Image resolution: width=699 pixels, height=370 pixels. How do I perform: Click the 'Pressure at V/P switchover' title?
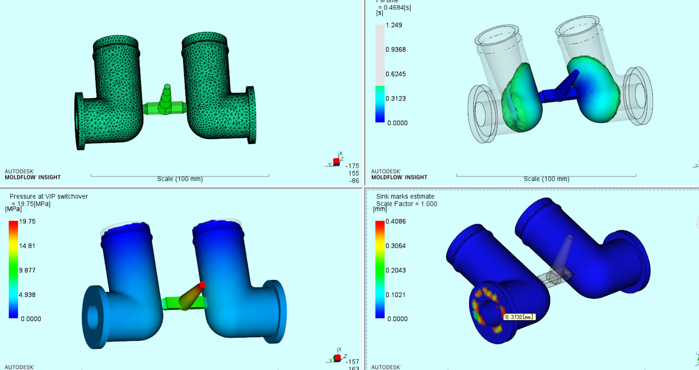(49, 196)
